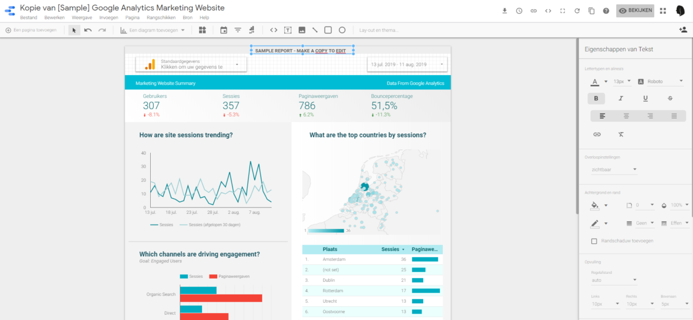Open the zichtbaar overflow dropdown

click(x=614, y=170)
